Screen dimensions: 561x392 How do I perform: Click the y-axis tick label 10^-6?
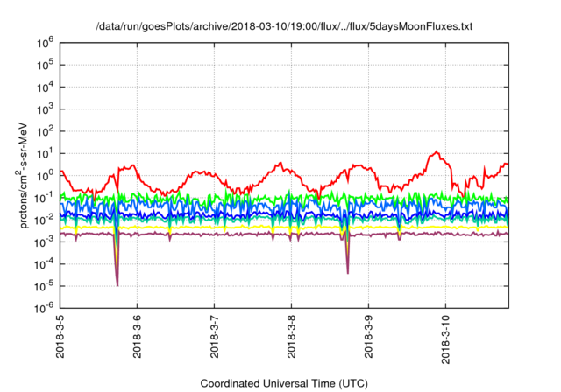[44, 308]
